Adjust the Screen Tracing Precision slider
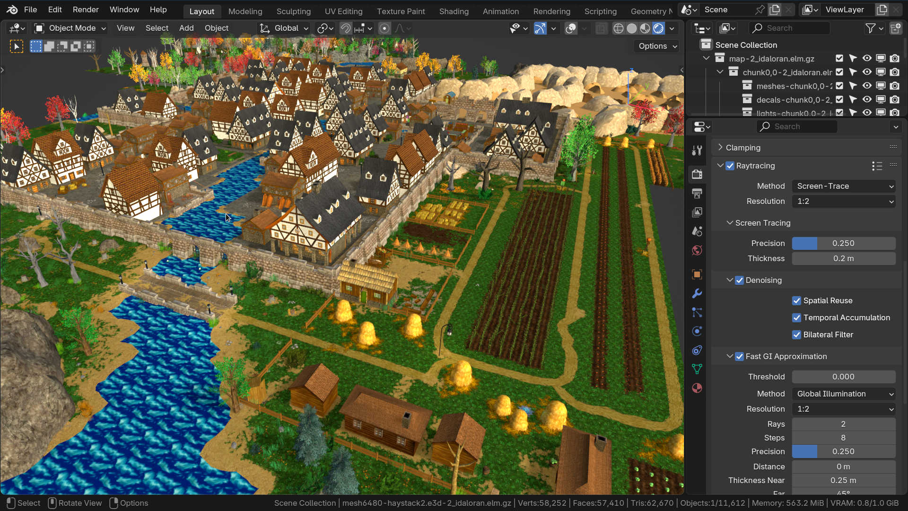This screenshot has width=908, height=511. click(x=843, y=243)
